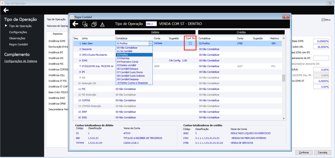Screen dimensions: 335x158
Task: Choose 09 Contábil Despesa option
Action: (128, 79)
